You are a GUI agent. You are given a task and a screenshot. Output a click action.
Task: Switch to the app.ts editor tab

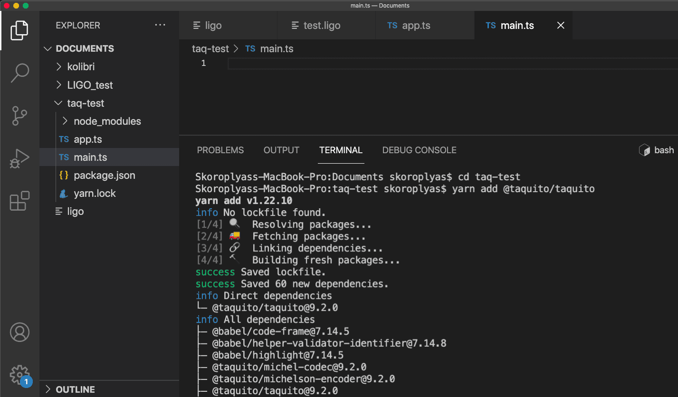(x=416, y=26)
